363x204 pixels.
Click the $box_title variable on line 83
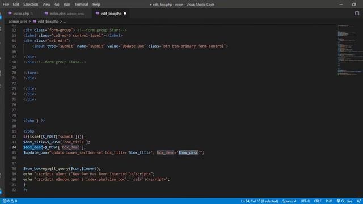click(x=34, y=142)
